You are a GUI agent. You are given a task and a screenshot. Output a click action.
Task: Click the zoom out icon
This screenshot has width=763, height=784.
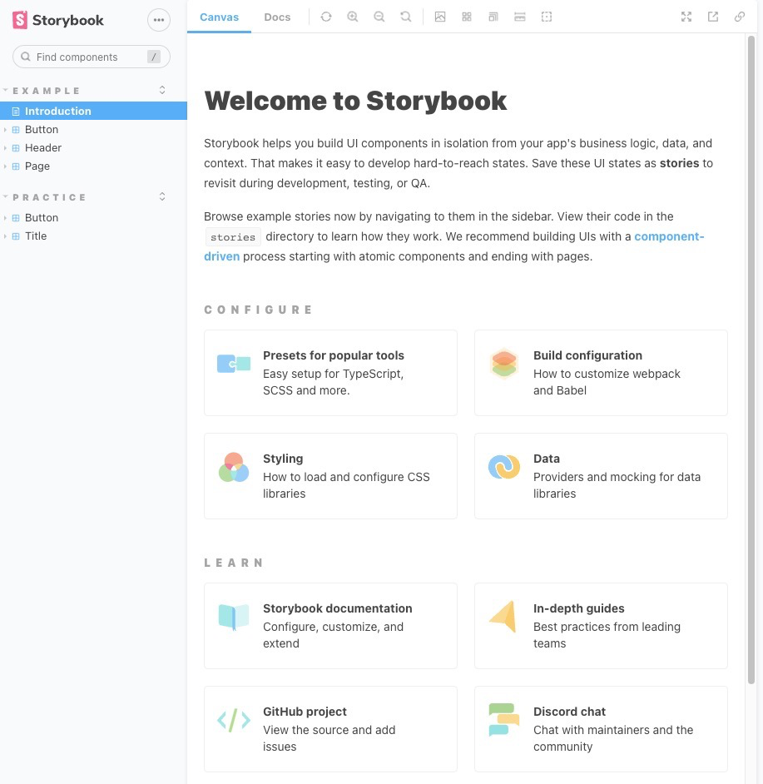(x=379, y=17)
